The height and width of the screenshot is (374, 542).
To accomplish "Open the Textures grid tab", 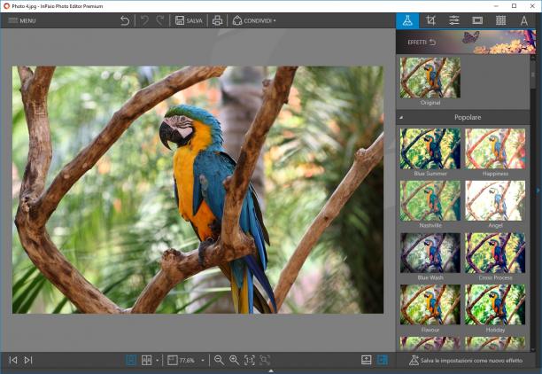I will click(x=500, y=20).
